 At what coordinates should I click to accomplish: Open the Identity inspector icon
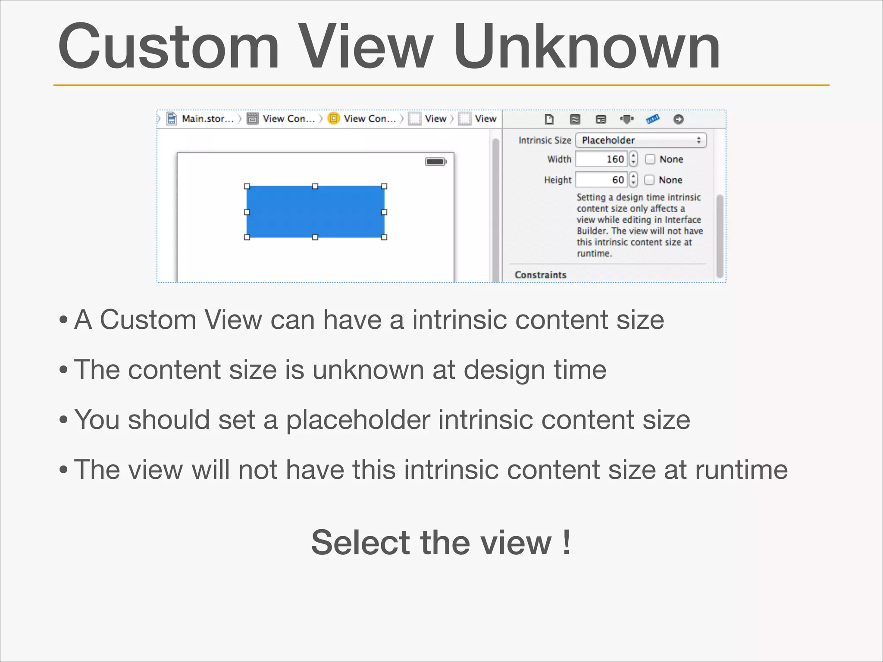point(601,119)
